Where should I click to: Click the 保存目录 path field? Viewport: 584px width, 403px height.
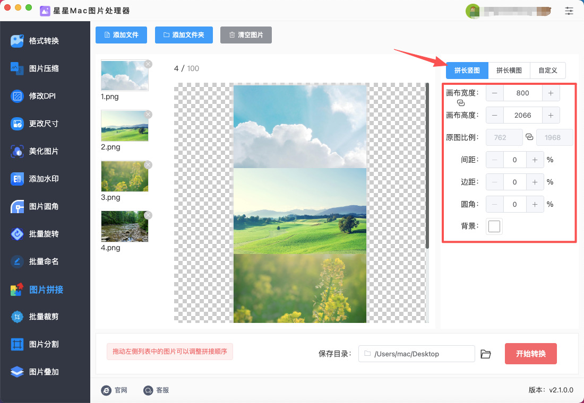[x=416, y=354]
